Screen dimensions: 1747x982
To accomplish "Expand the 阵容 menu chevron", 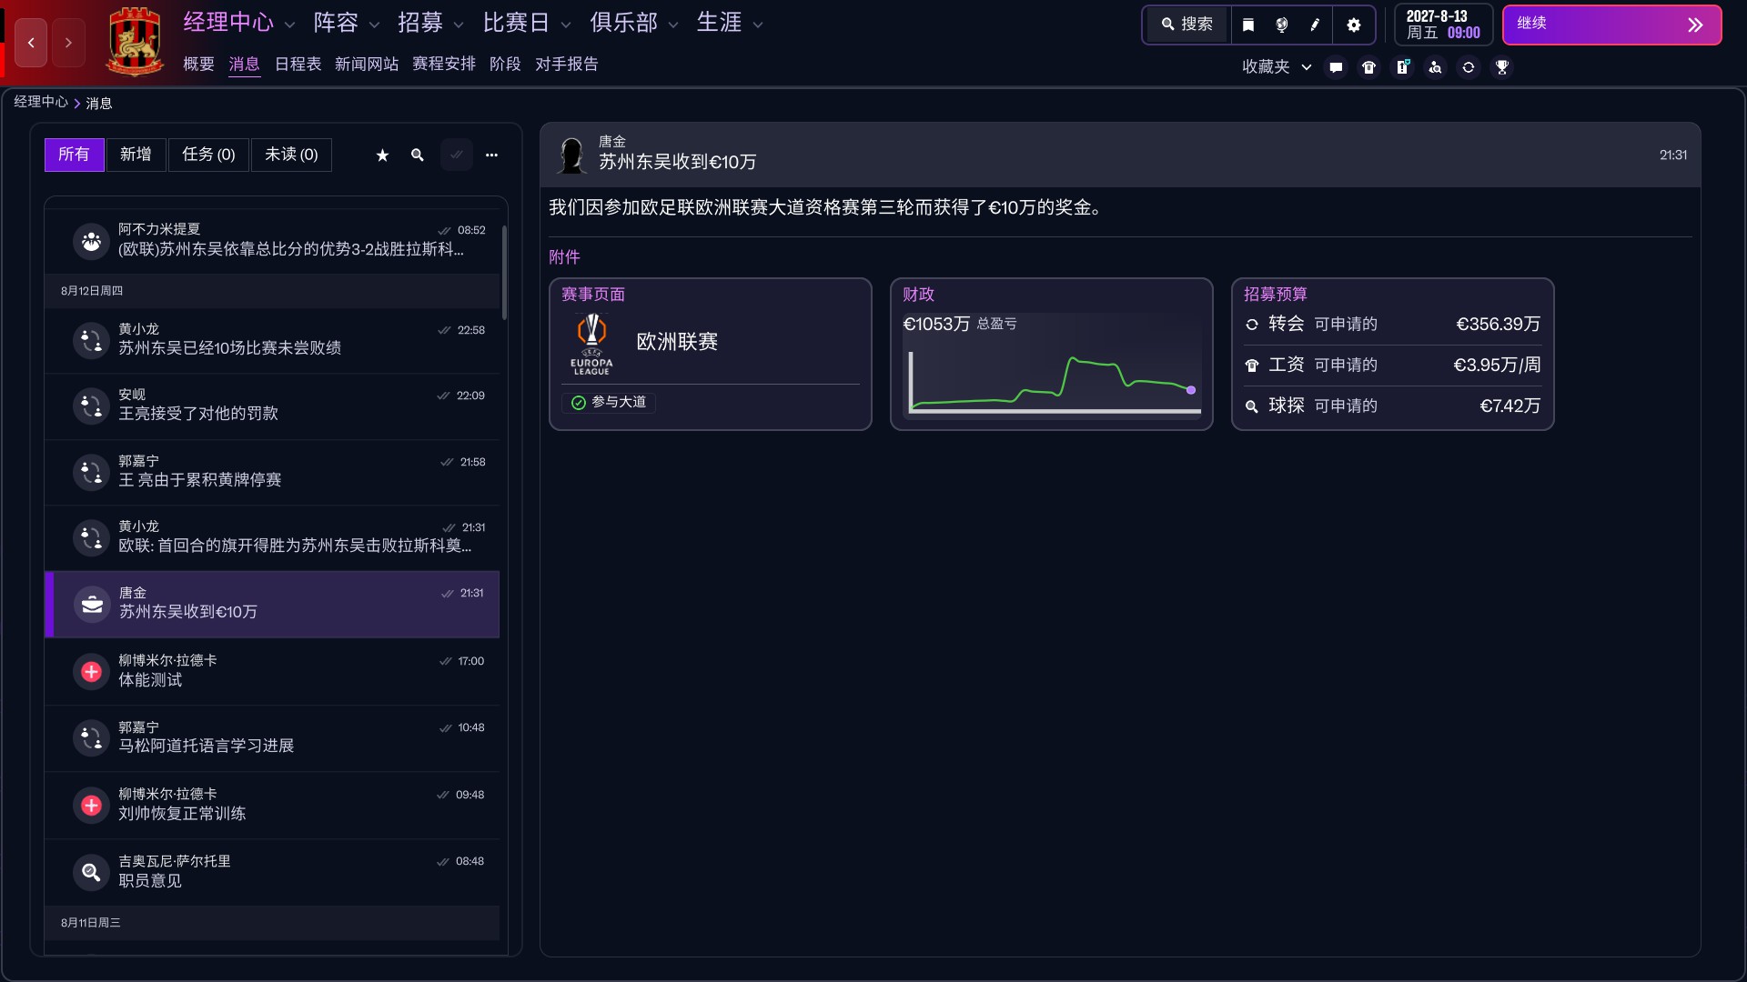I will coord(374,25).
